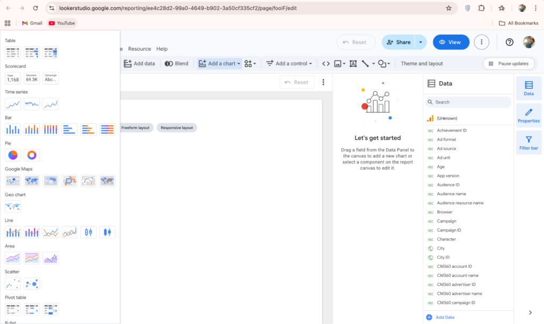Open the Resource menu
The width and height of the screenshot is (544, 324).
coord(139,49)
